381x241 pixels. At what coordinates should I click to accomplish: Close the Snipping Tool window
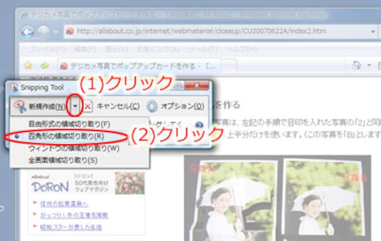point(197,86)
